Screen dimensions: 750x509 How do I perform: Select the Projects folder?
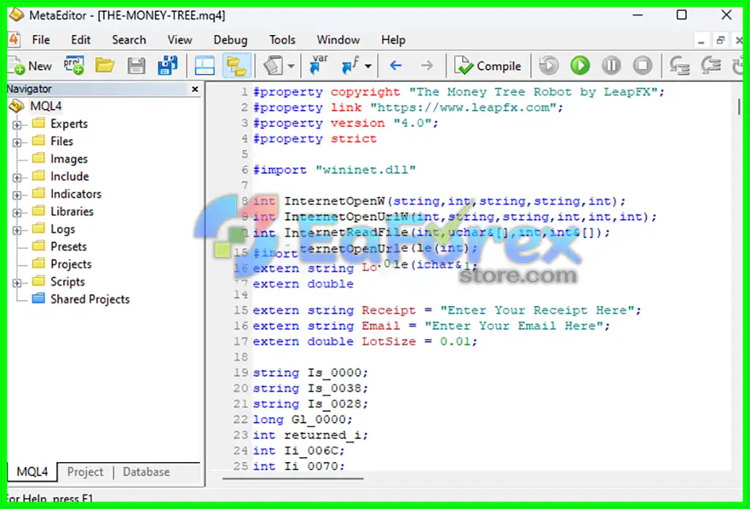click(71, 264)
